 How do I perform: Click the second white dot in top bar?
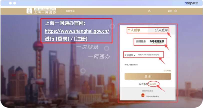pos(14,3)
